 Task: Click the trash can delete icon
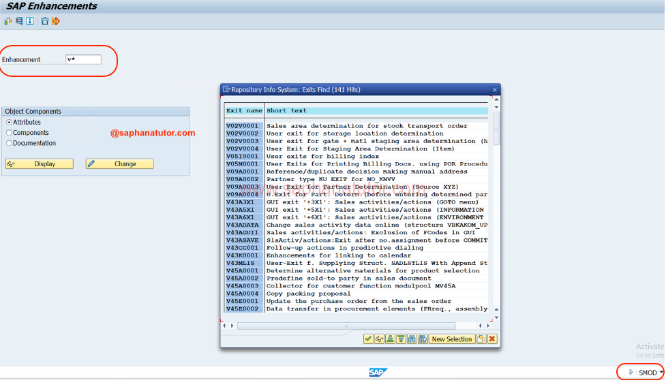pos(44,21)
